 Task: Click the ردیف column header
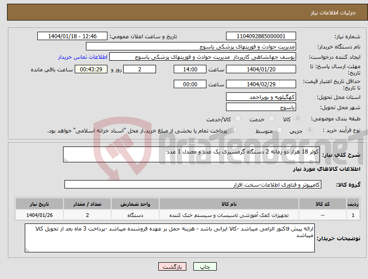tap(353, 204)
